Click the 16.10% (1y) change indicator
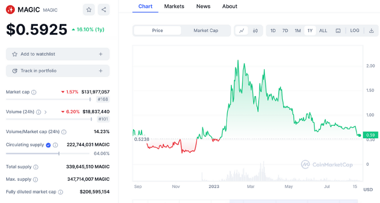The image size is (380, 203). point(88,30)
